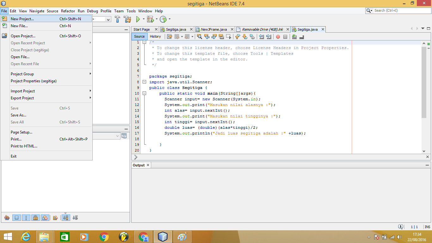Close the Output tab
This screenshot has height=243, width=432.
[x=148, y=165]
